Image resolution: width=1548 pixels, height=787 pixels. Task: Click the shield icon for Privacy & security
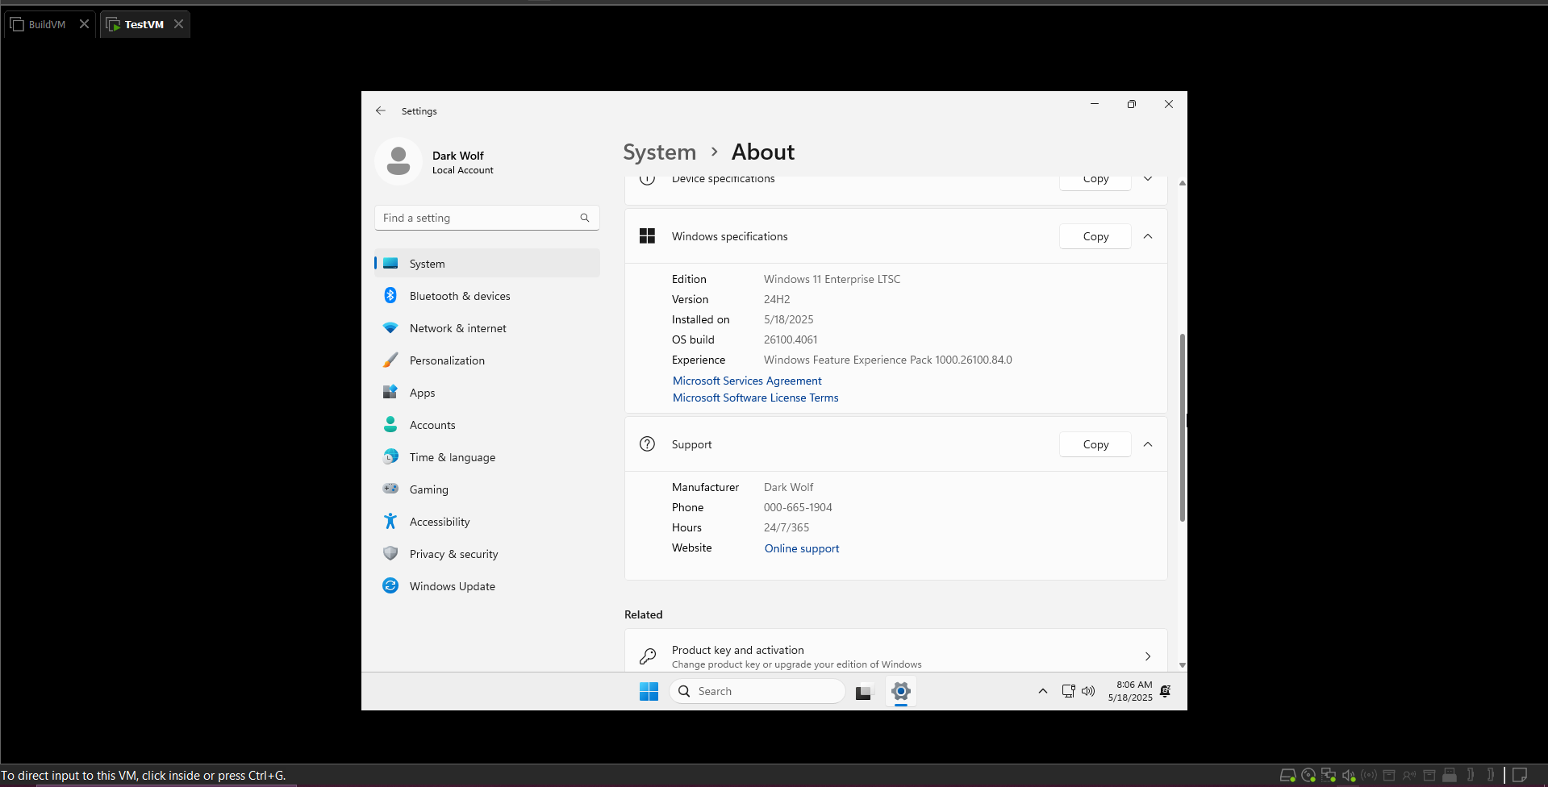[390, 553]
